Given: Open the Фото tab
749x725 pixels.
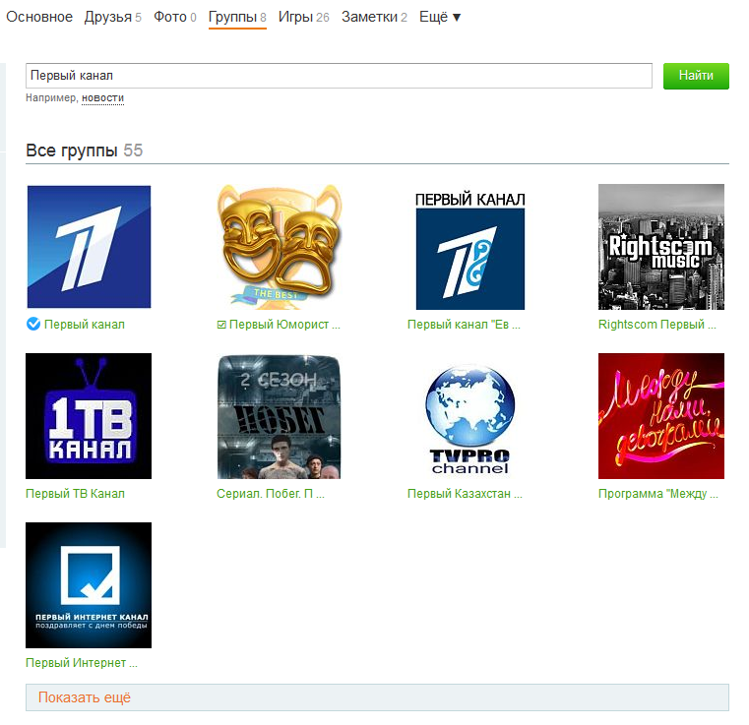Looking at the screenshot, I should [x=175, y=17].
